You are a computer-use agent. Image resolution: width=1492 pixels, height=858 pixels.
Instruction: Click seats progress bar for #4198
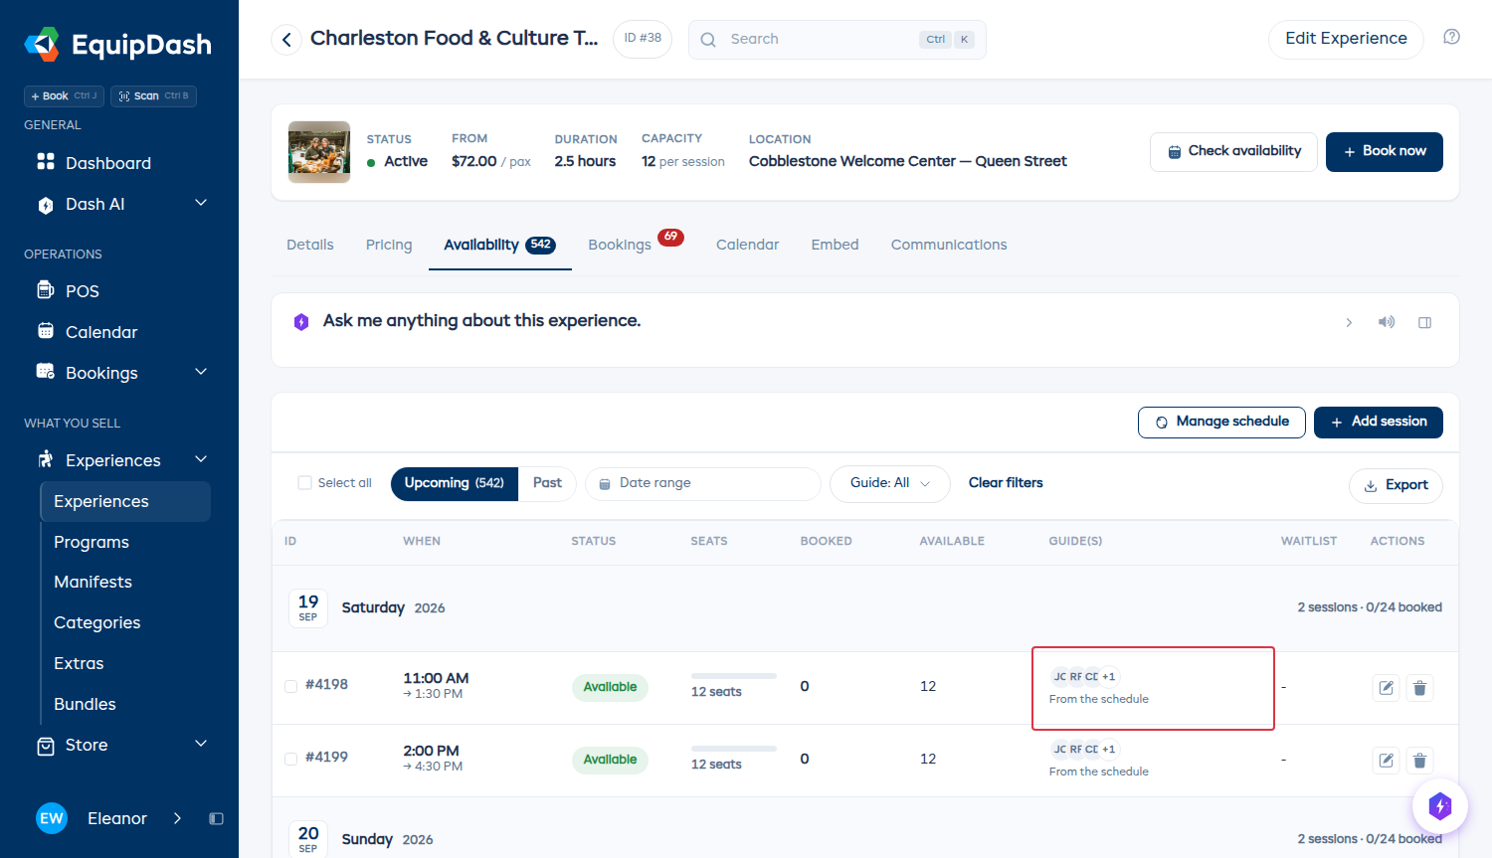point(734,676)
